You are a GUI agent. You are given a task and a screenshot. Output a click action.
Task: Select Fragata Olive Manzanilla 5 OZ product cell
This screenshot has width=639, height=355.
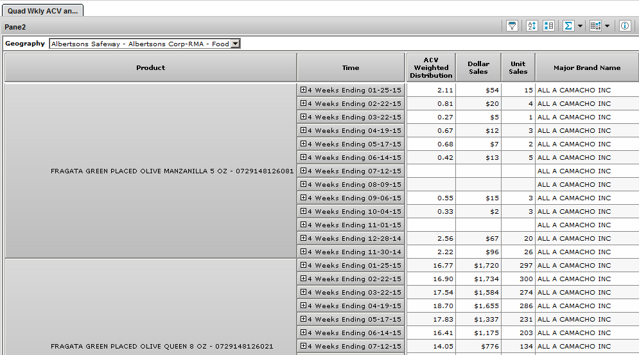151,171
